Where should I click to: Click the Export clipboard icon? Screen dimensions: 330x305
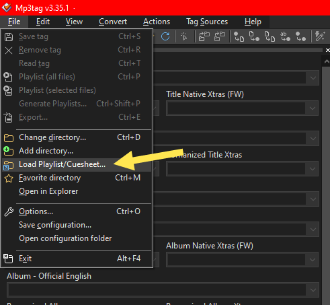click(x=8, y=117)
